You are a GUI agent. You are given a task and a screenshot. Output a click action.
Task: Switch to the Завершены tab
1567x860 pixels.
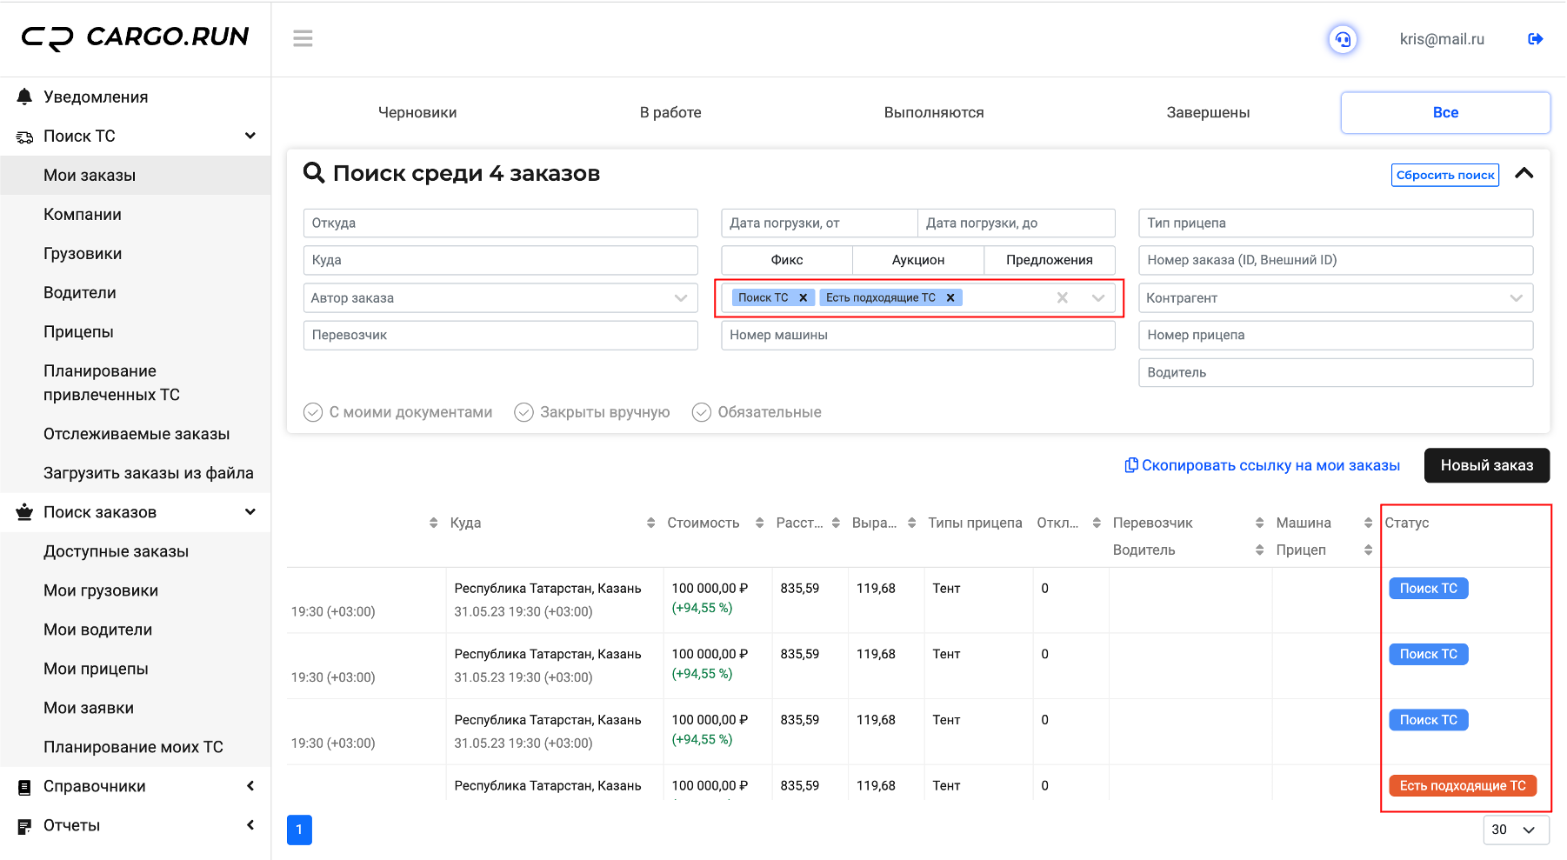pyautogui.click(x=1208, y=112)
